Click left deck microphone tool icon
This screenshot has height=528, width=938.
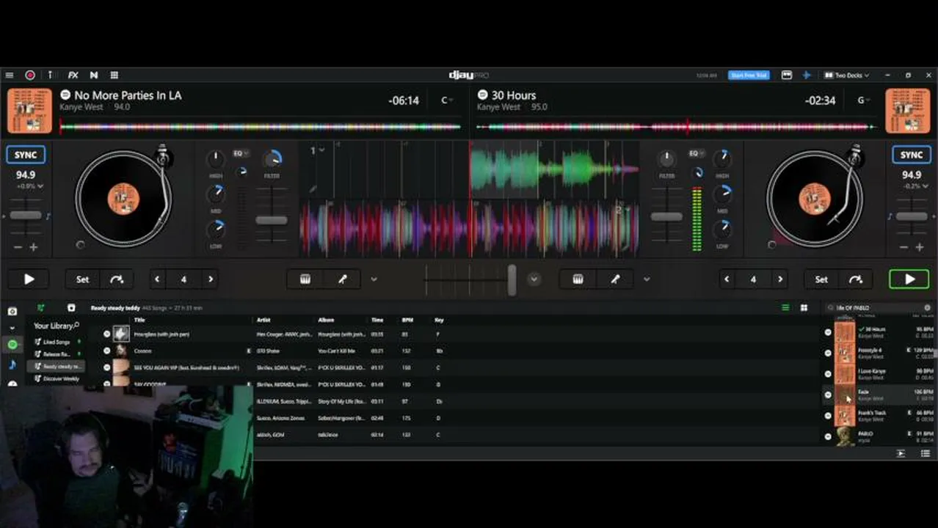coord(342,279)
